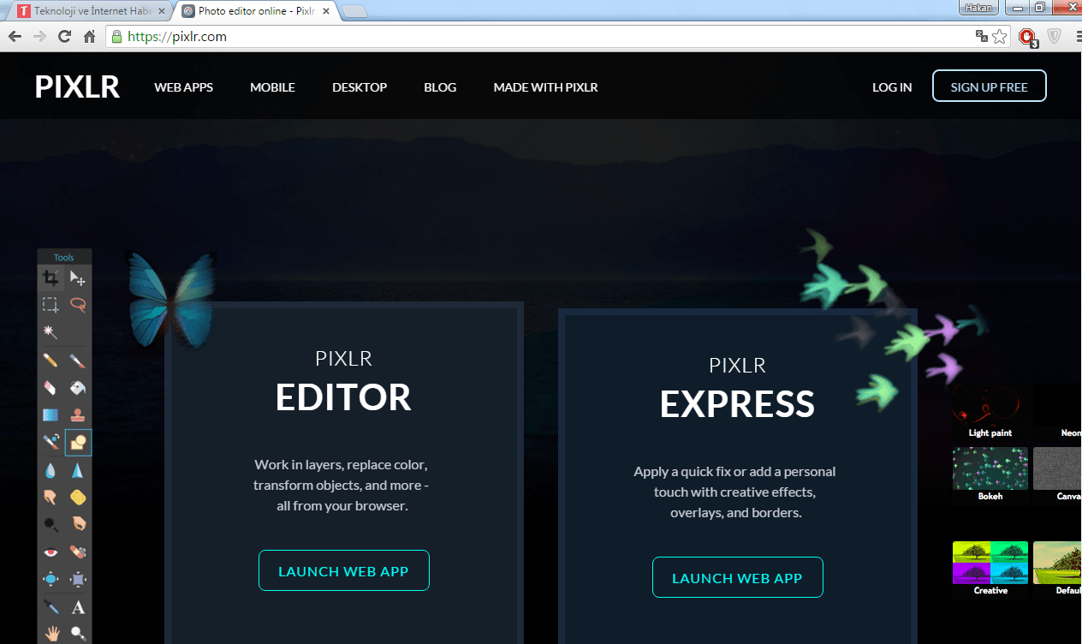
Task: Open the AdBlock extension icon
Action: 1027,37
